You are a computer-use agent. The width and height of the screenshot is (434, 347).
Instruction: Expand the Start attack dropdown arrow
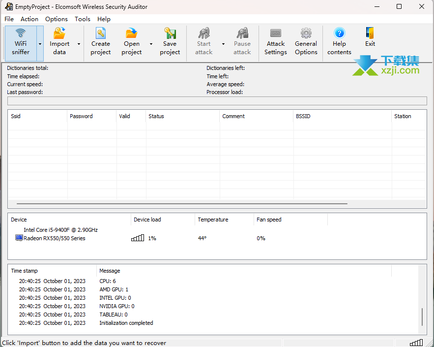(x=223, y=44)
